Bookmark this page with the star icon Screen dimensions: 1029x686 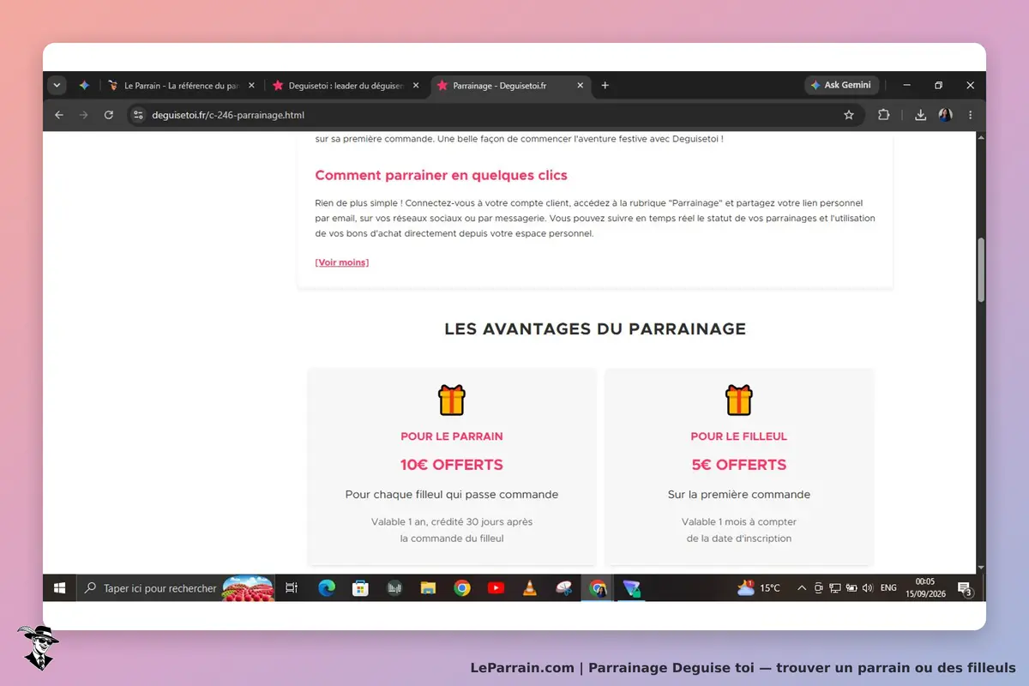tap(849, 115)
